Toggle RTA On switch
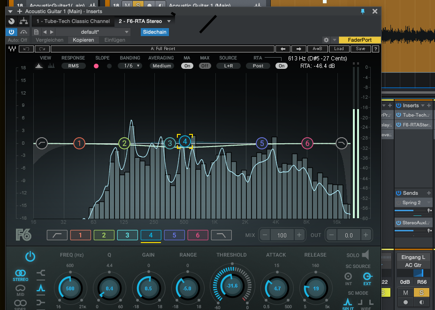 (281, 66)
